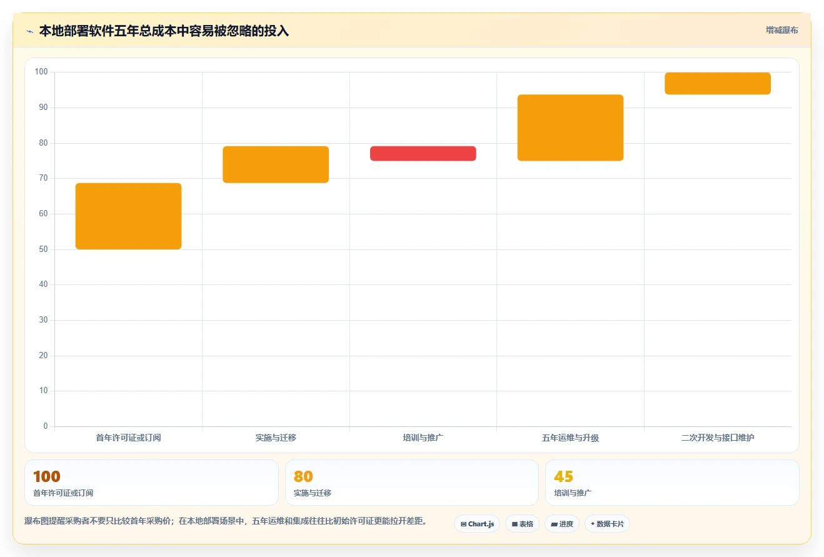Click the 增减瀑布 label in the header
824x557 pixels.
click(x=782, y=30)
